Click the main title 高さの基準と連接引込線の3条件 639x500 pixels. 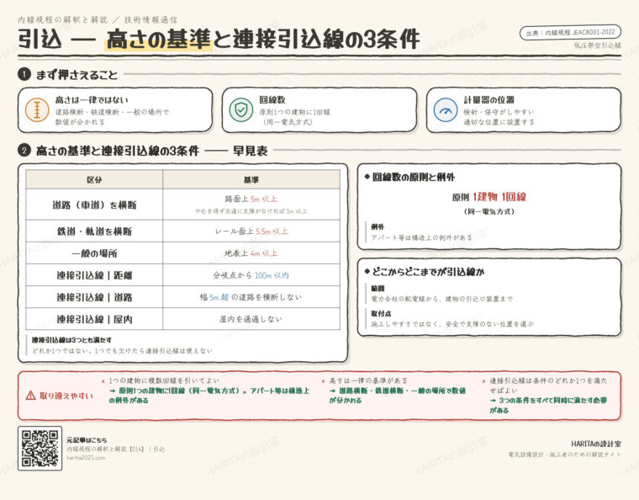point(263,40)
